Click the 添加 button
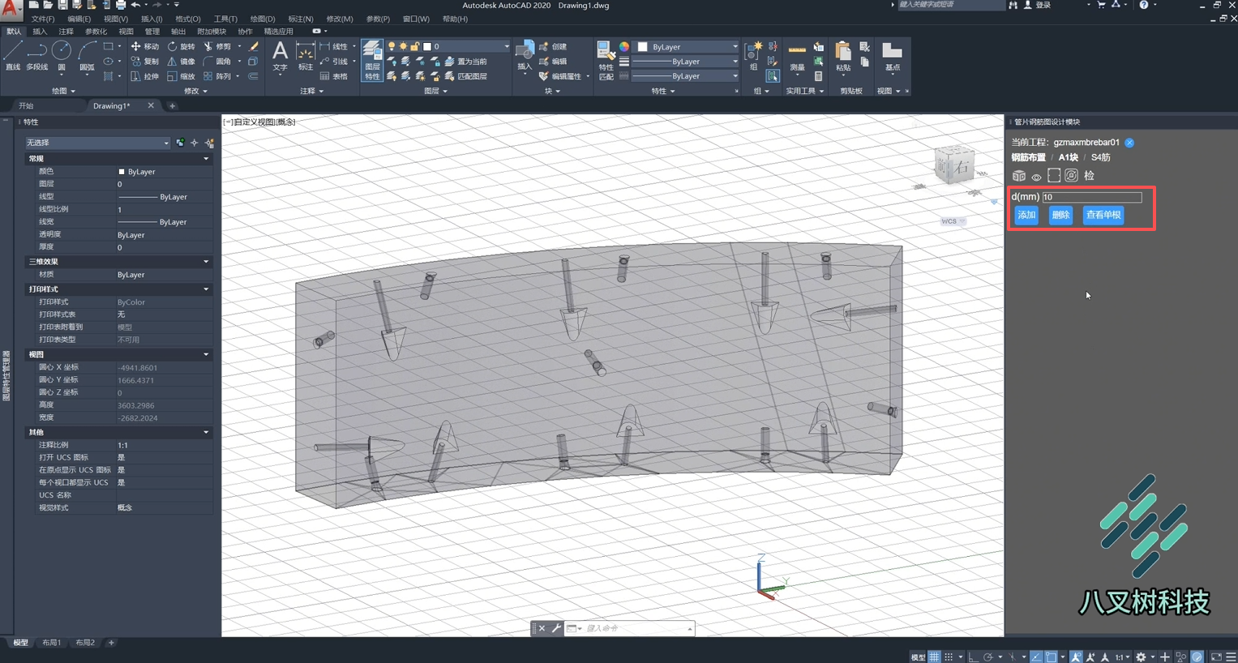The image size is (1238, 663). [1026, 215]
